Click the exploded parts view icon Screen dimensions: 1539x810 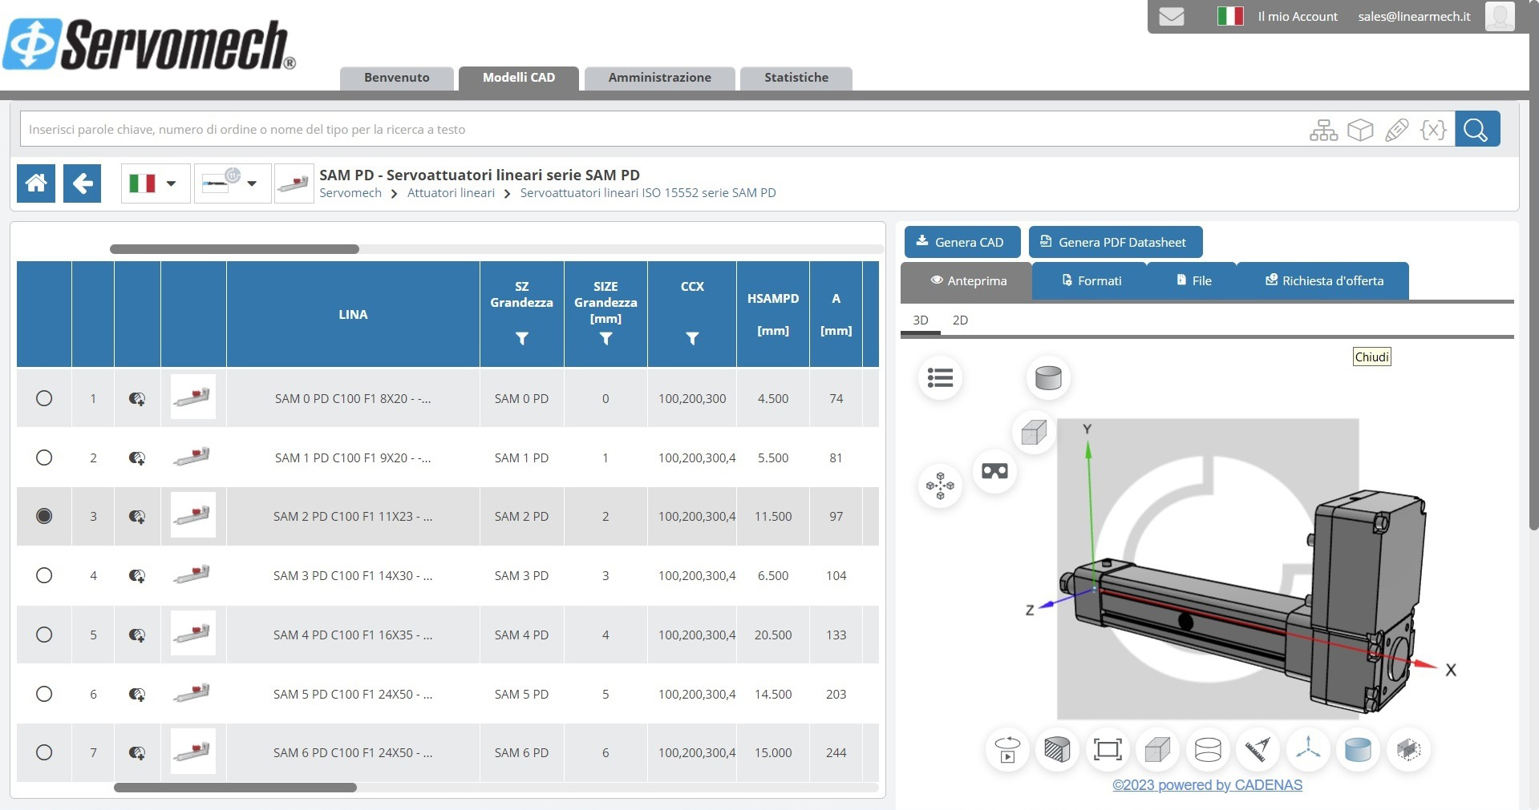(940, 486)
